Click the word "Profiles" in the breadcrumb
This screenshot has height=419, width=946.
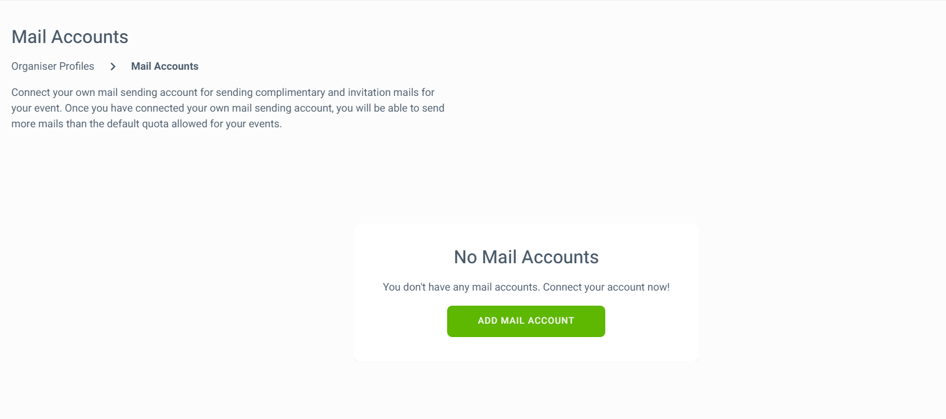(x=77, y=66)
